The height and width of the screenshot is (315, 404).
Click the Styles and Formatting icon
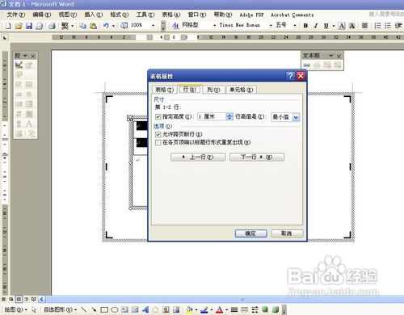click(x=175, y=26)
